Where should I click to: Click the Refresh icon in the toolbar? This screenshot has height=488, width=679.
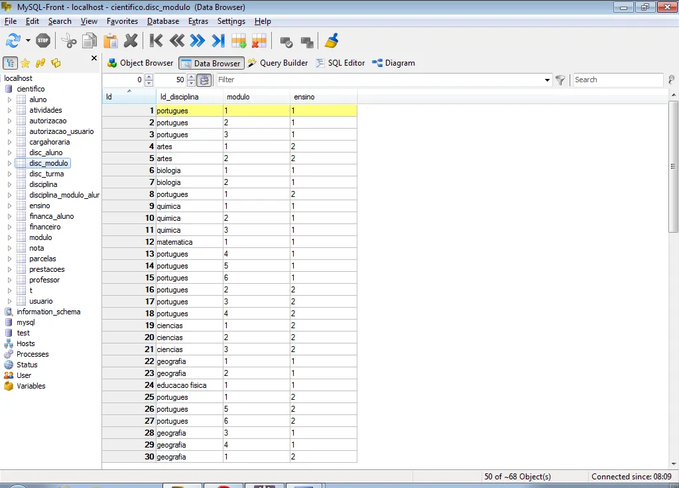coord(13,40)
